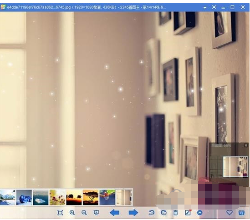Zoom out with the magnifier minus icon
This screenshot has width=250, height=220.
(84, 213)
